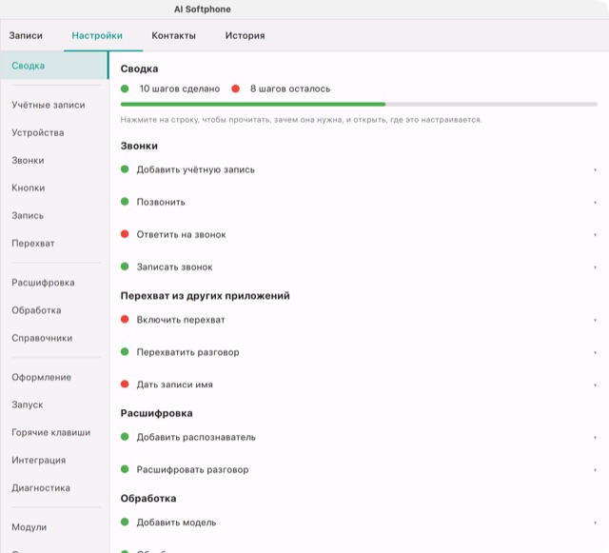Expand the Ответить на звонок row arrow

[x=595, y=235]
